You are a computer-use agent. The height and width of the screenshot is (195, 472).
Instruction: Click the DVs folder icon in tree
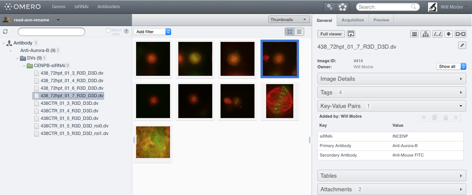click(x=23, y=58)
